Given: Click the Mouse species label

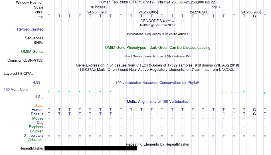Looking at the screenshot, I should point(38,118).
